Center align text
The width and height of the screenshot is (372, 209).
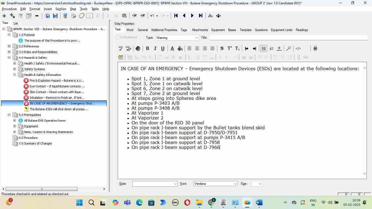click(197, 48)
